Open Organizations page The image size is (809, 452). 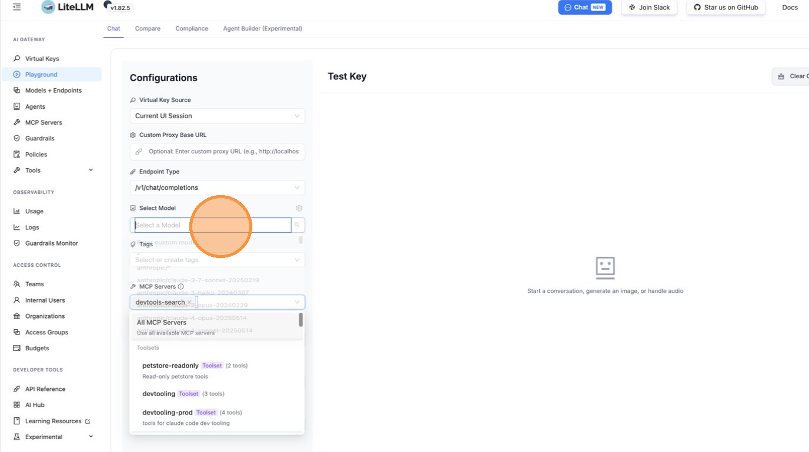tap(45, 316)
